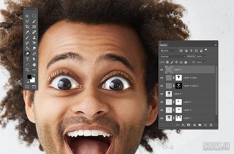The height and width of the screenshot is (154, 234).
Task: Swap foreground and background colors
Action: (34, 75)
